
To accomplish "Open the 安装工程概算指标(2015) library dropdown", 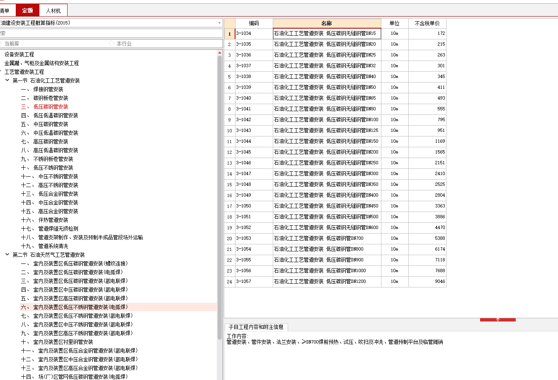I will [x=219, y=23].
